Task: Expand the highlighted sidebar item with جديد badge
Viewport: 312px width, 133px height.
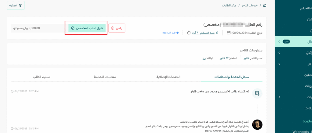Action: coord(279,41)
